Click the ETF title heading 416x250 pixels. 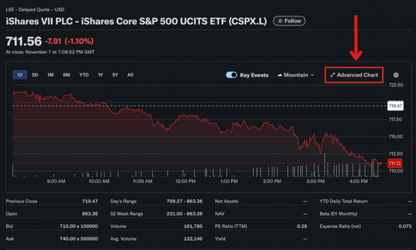click(136, 21)
